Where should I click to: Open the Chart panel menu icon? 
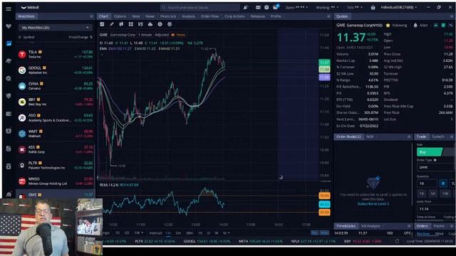click(x=328, y=16)
